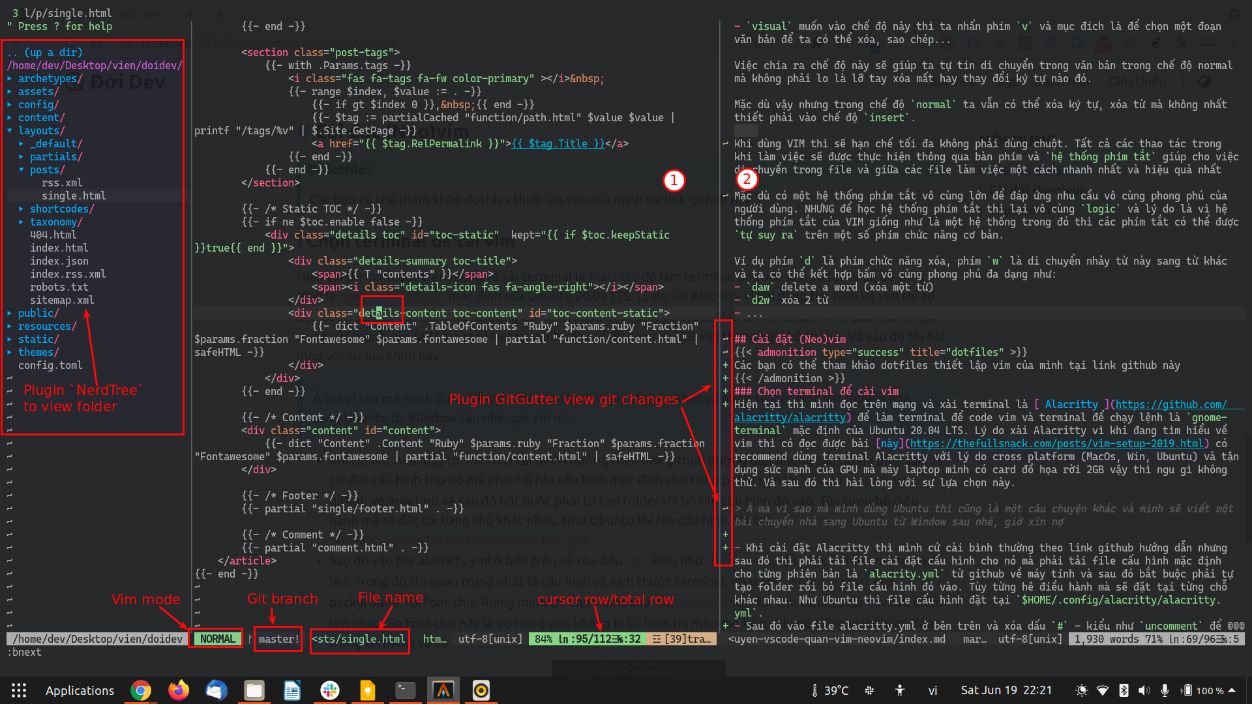1252x704 pixels.
Task: Open Google Chrome from the taskbar
Action: pos(140,690)
